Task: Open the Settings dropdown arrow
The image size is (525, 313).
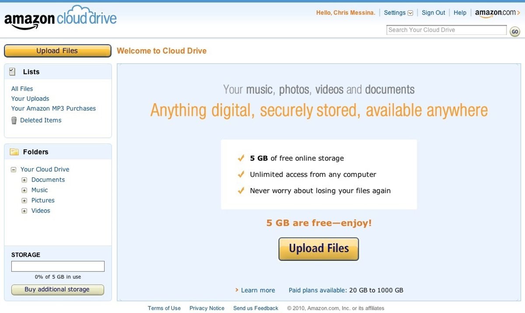Action: [410, 13]
